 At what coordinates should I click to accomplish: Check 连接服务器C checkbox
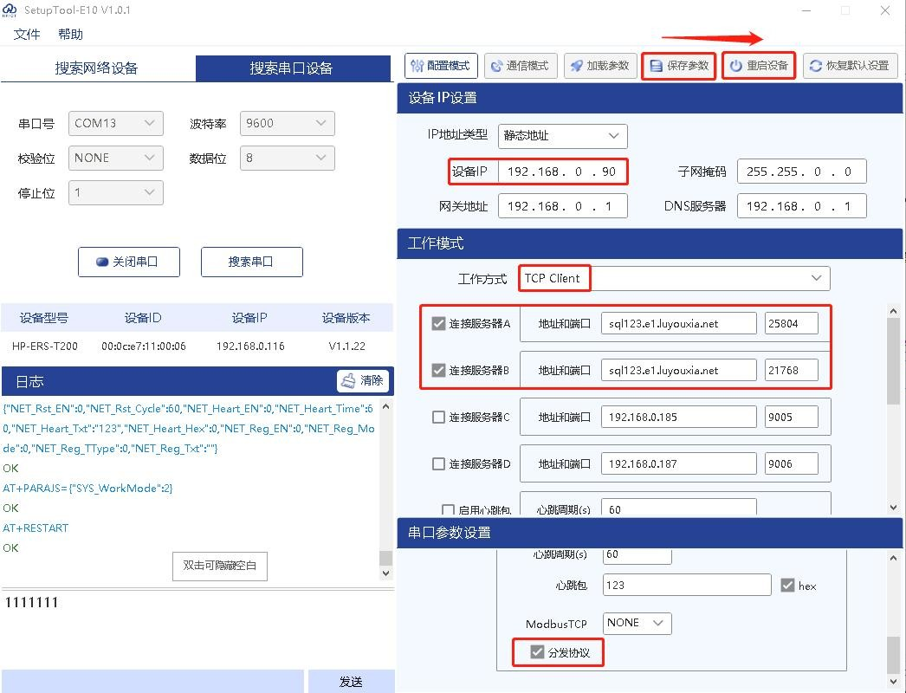tap(438, 418)
